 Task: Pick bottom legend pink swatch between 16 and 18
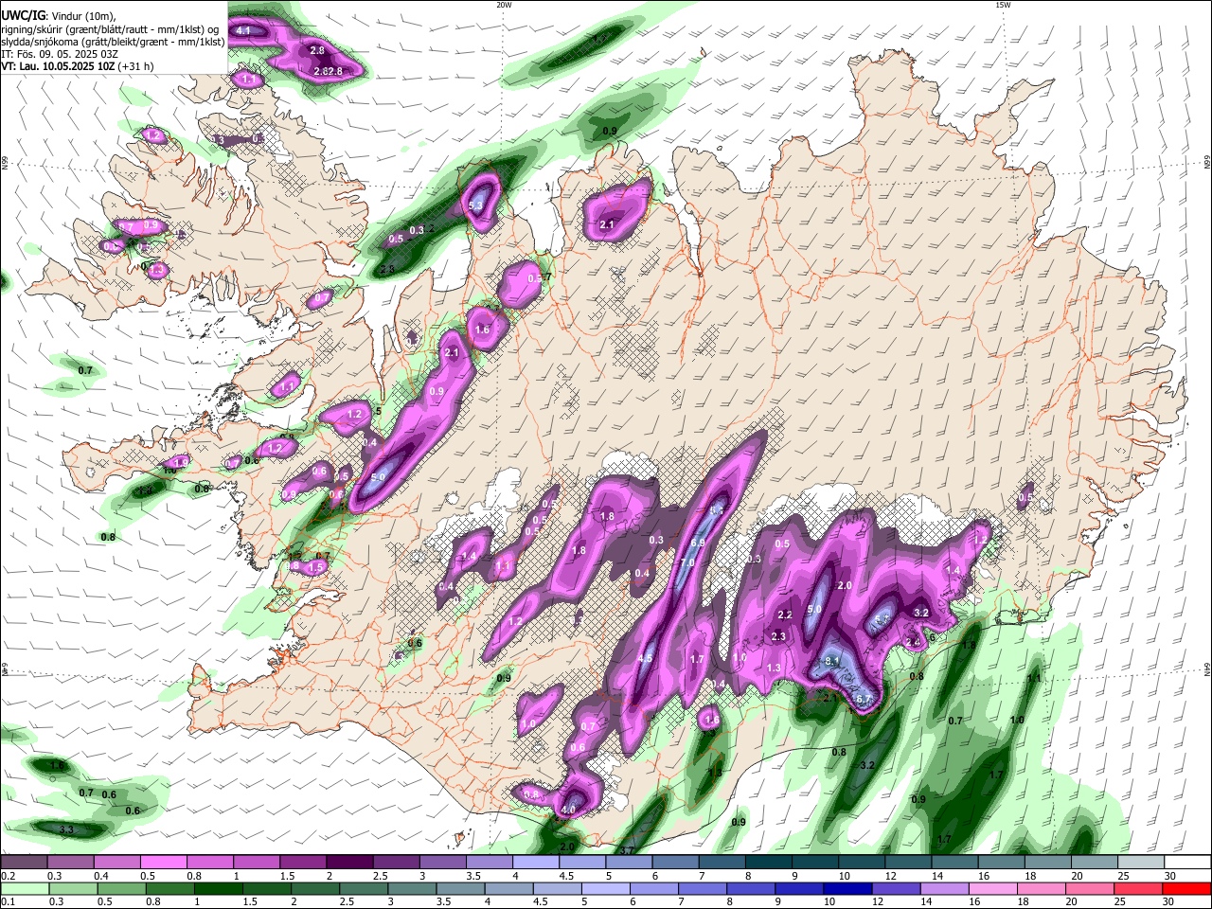click(x=993, y=888)
